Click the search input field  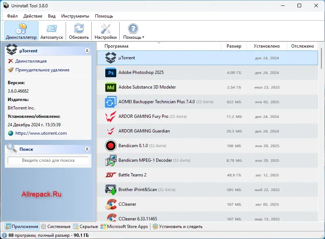(48, 160)
